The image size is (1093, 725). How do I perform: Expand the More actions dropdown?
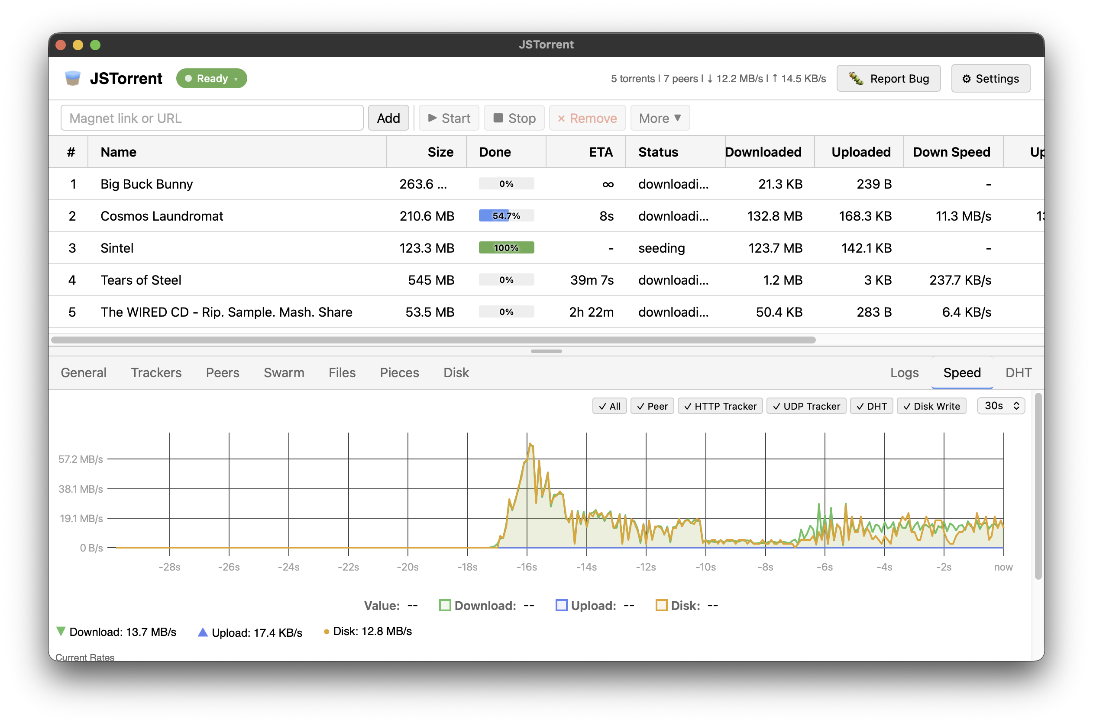point(660,118)
